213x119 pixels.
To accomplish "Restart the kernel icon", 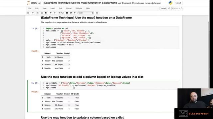I will [x=71, y=13].
